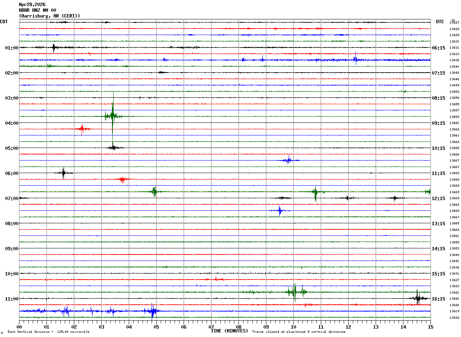Viewport: 461px width, 337px height.
Task: Click the 15:15 UTC time label
Action: 439,274
